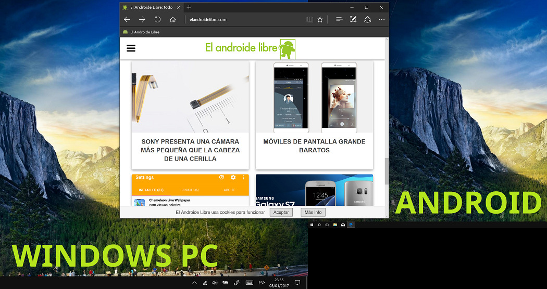Click the Edge back arrow button

pyautogui.click(x=127, y=19)
